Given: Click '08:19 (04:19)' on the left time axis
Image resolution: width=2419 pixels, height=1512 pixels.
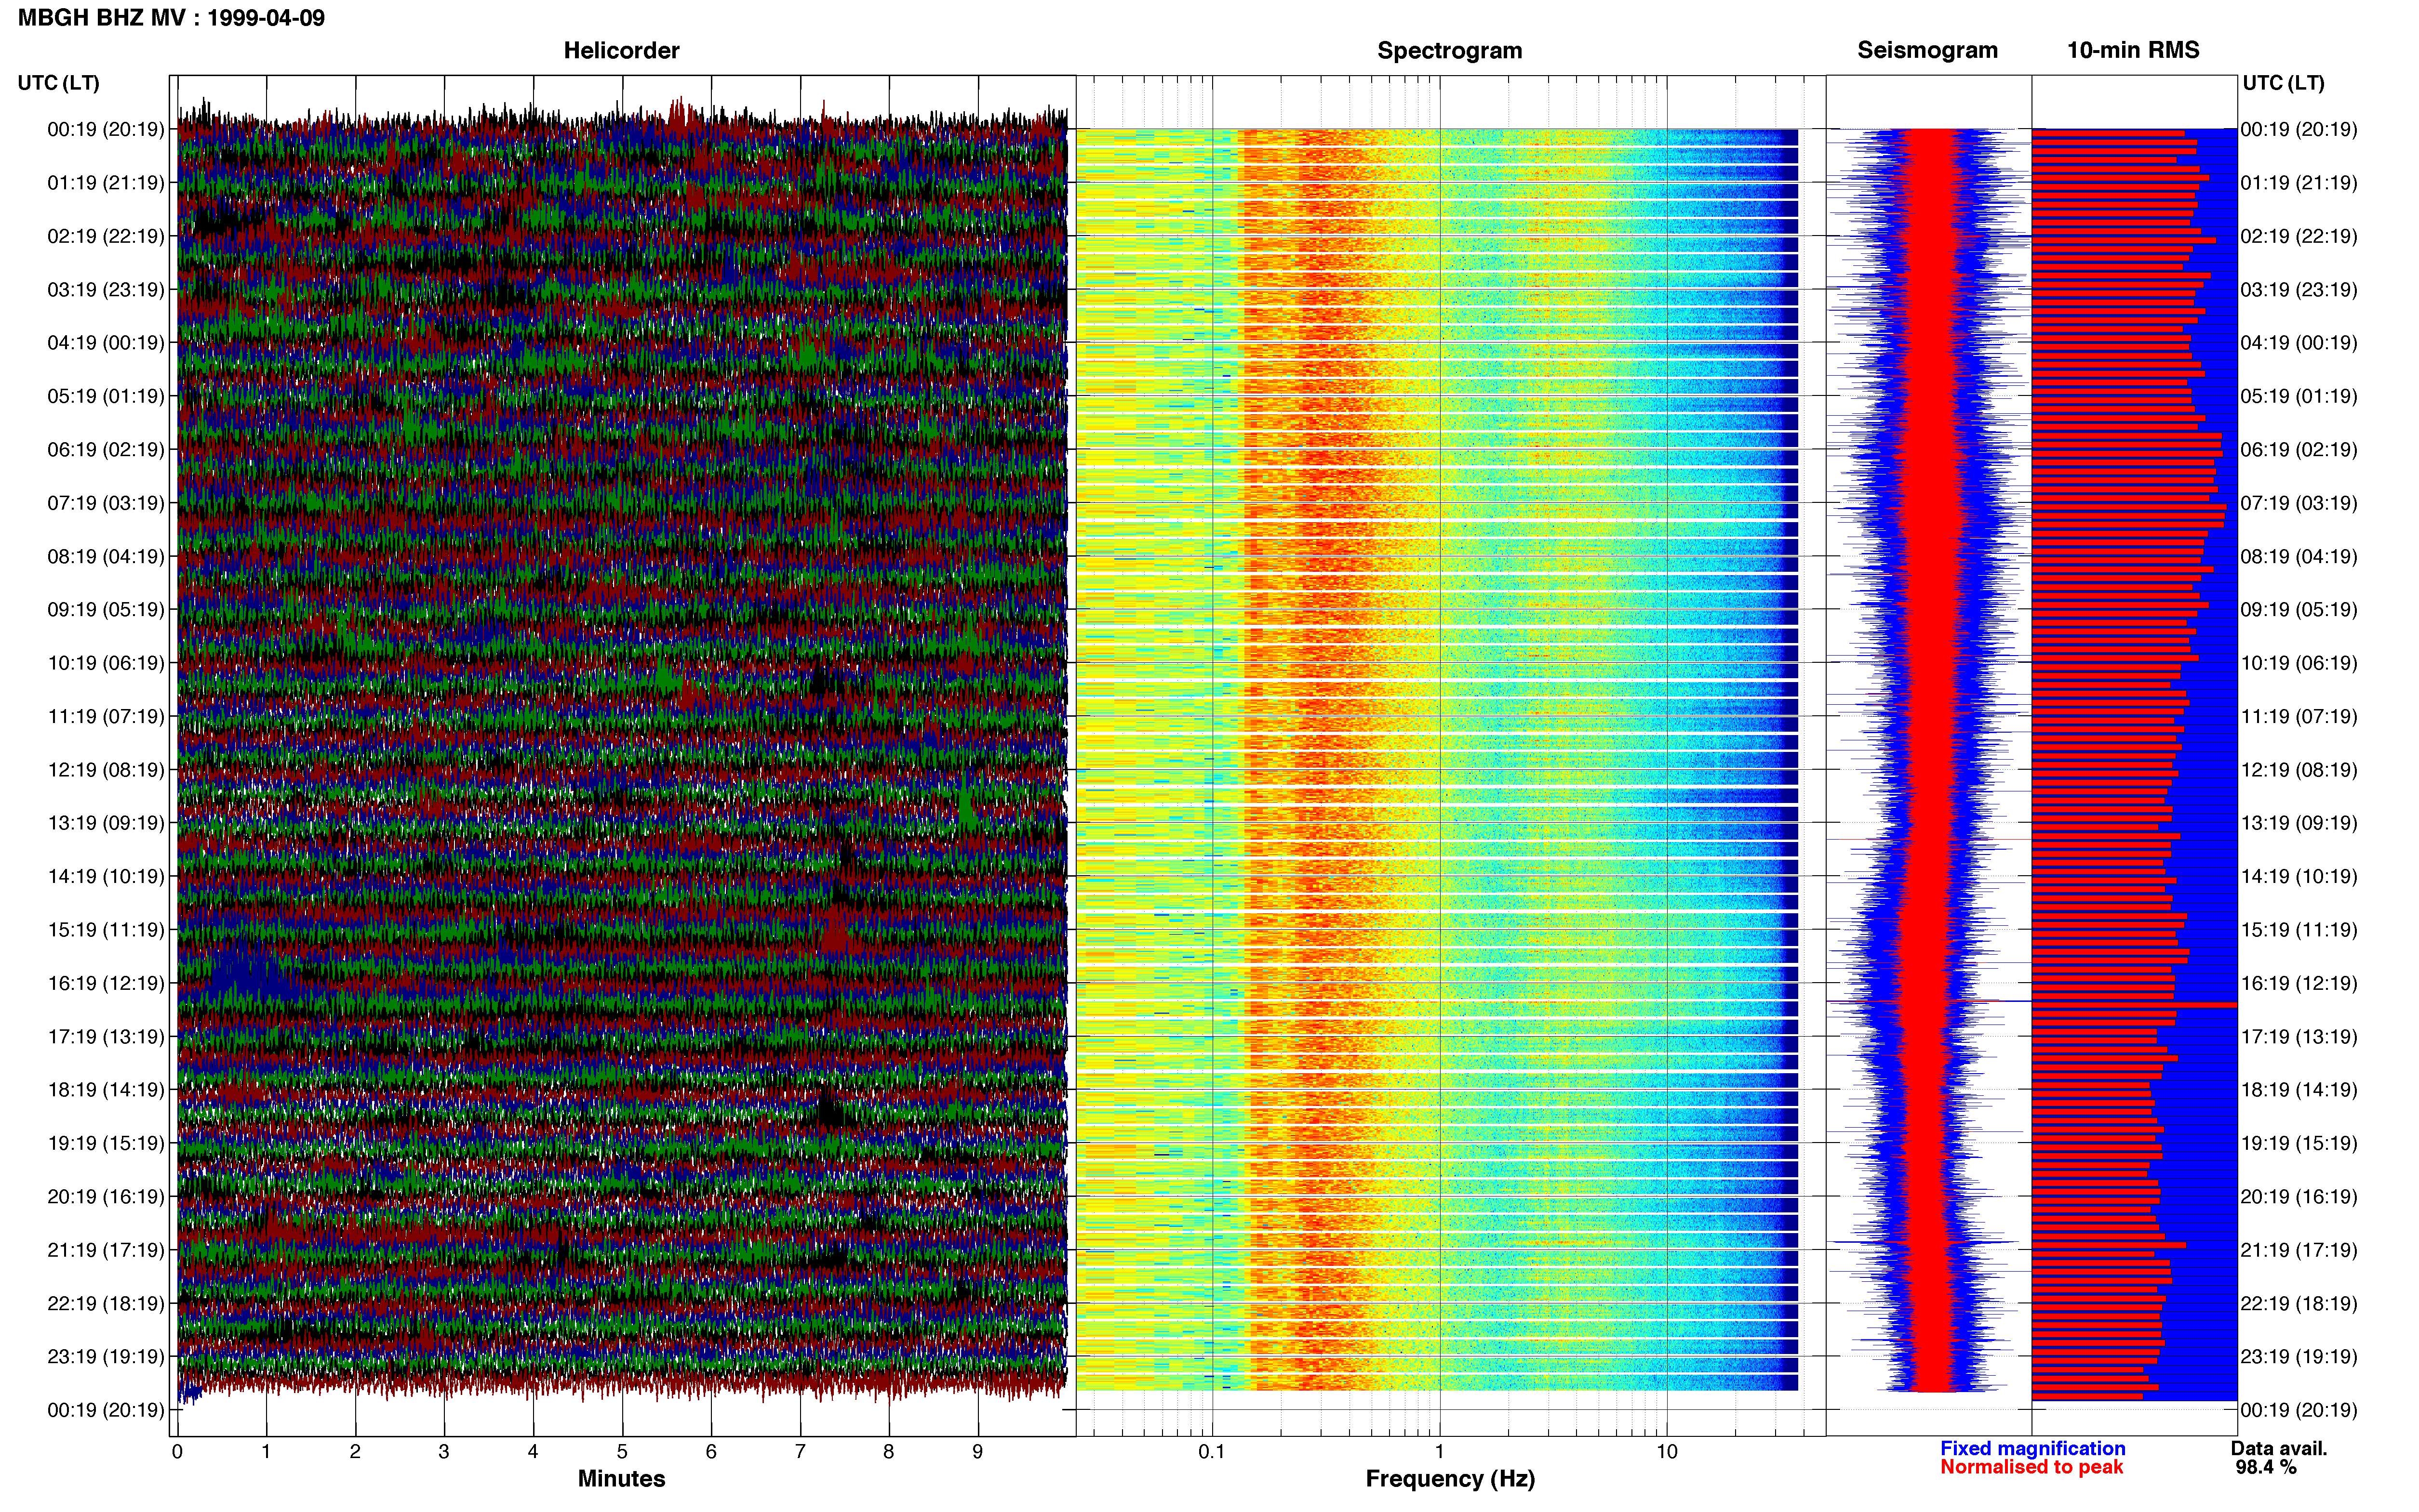Looking at the screenshot, I should (x=106, y=556).
